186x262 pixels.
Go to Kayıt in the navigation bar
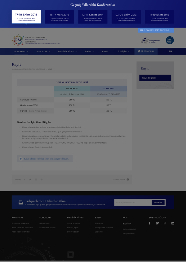[105, 51]
